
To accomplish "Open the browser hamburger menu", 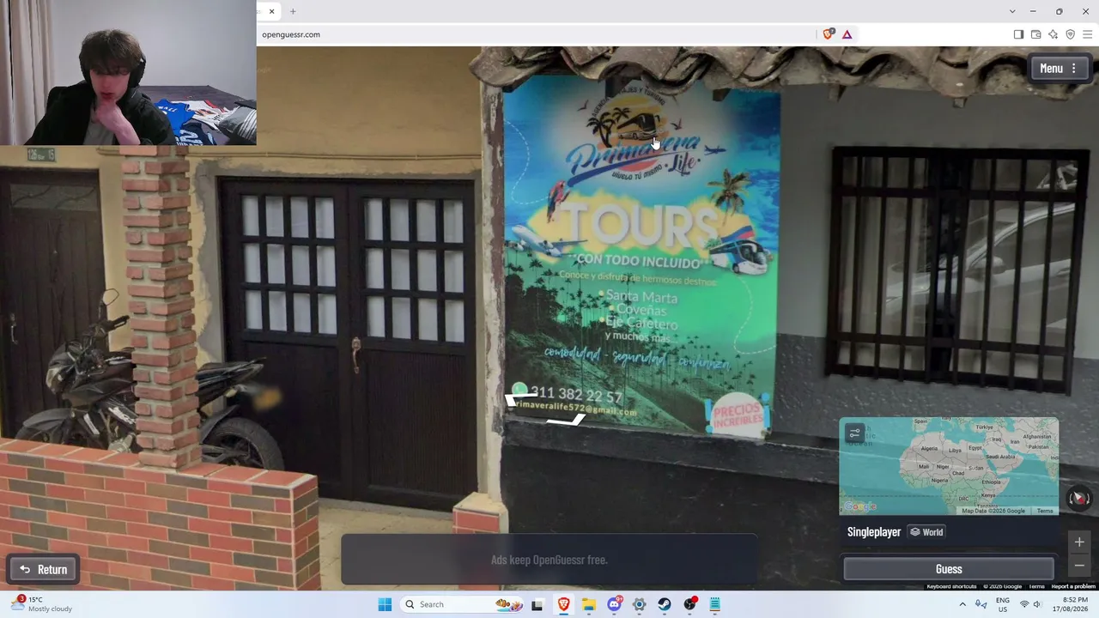I will (1088, 34).
